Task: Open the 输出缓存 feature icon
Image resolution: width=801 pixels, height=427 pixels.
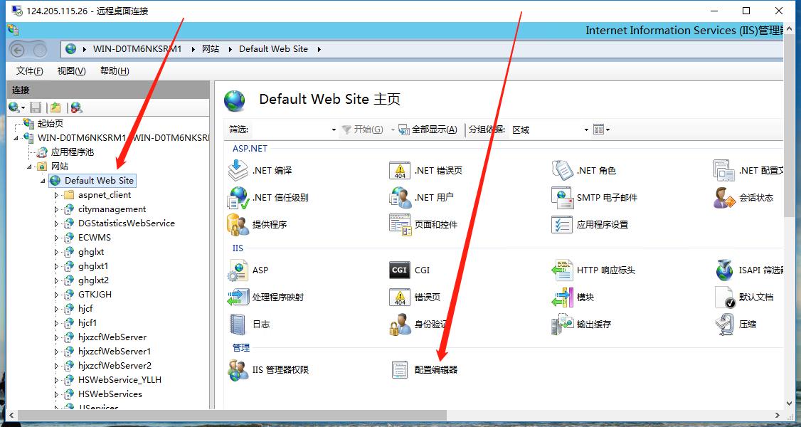Action: point(563,325)
